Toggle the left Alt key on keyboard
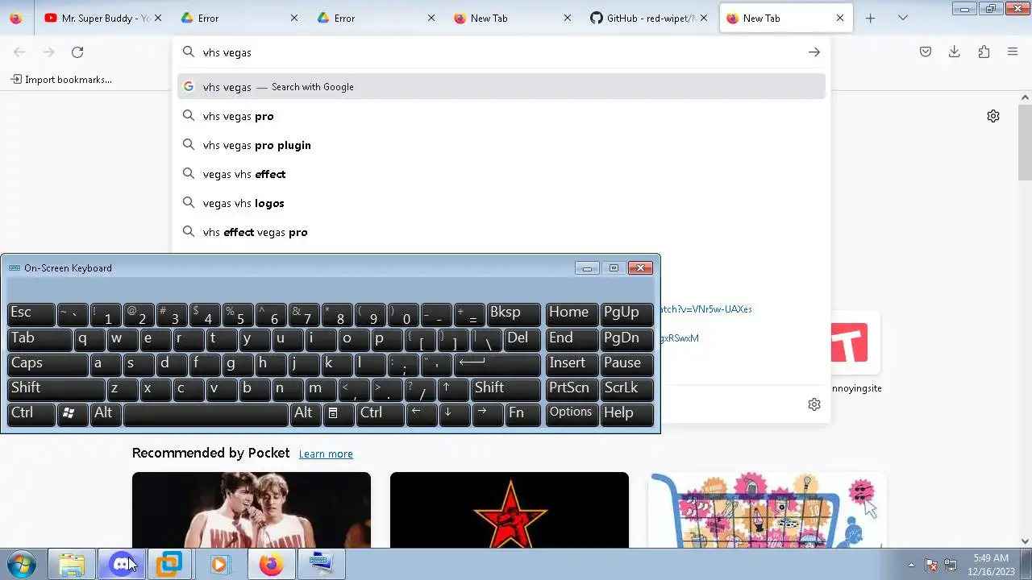 click(106, 413)
